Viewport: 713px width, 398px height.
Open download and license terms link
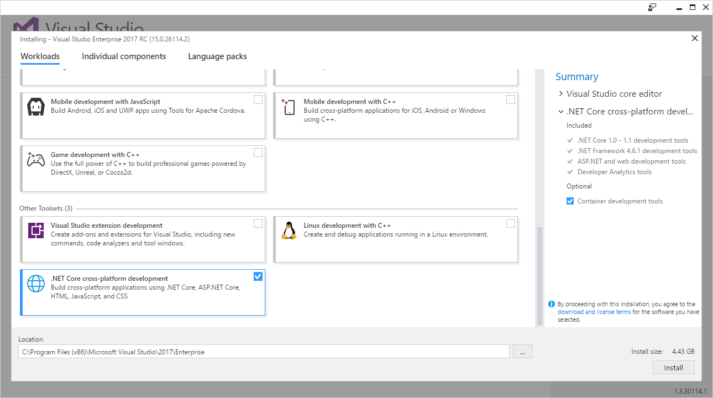tap(594, 312)
